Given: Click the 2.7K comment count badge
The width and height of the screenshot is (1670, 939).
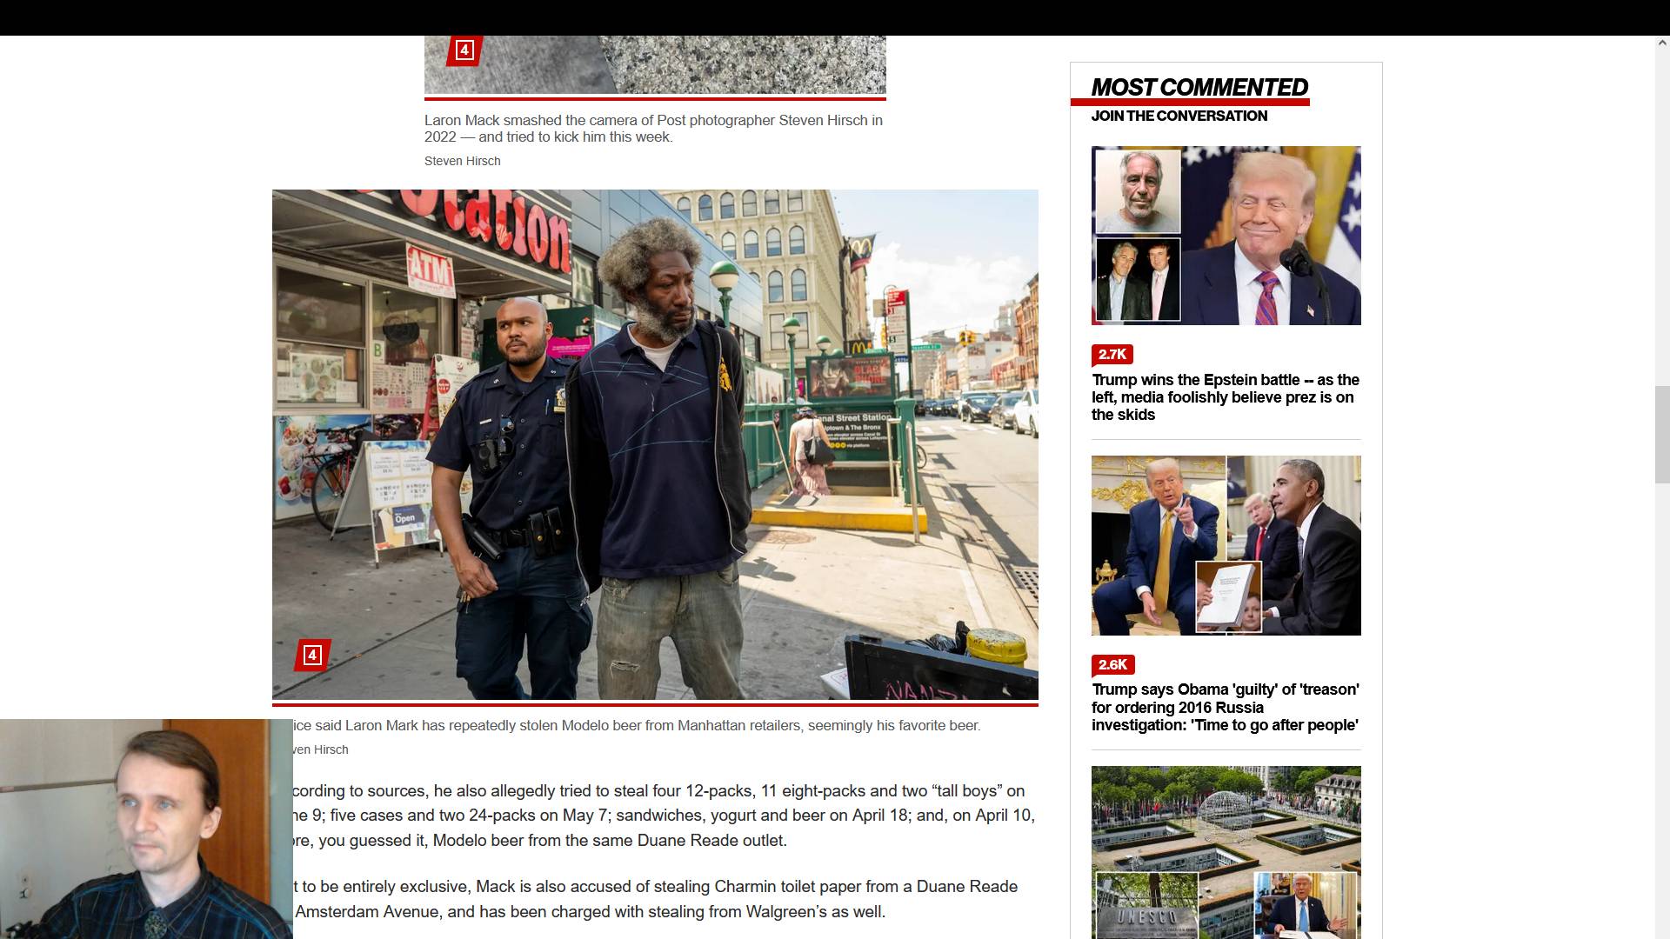Looking at the screenshot, I should [1112, 354].
